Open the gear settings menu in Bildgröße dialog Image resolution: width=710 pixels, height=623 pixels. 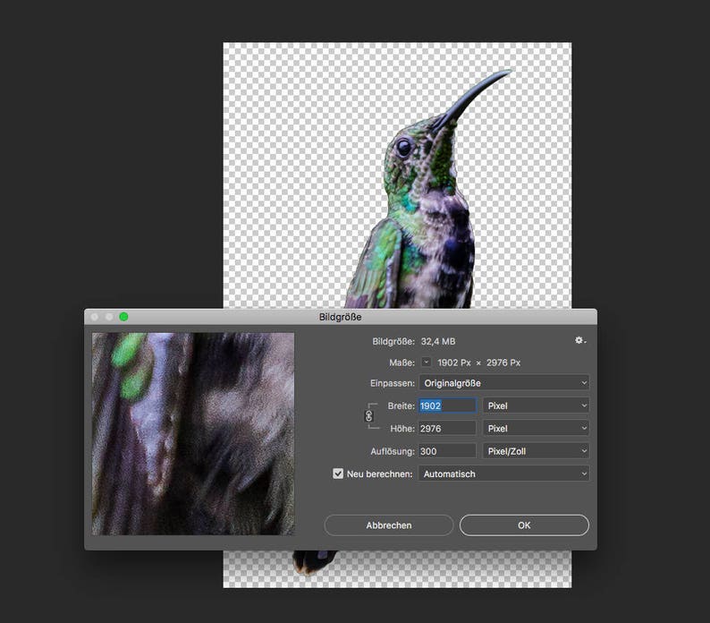pyautogui.click(x=580, y=340)
